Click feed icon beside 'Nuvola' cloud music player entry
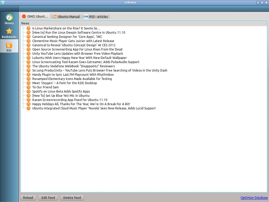 point(28,108)
